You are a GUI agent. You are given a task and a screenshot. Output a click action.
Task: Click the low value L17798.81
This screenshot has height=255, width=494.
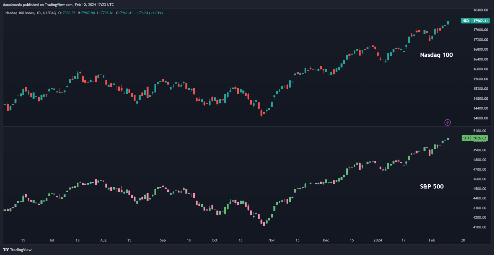(106, 13)
